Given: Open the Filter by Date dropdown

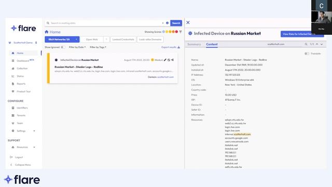Looking at the screenshot, I should tap(77, 47).
